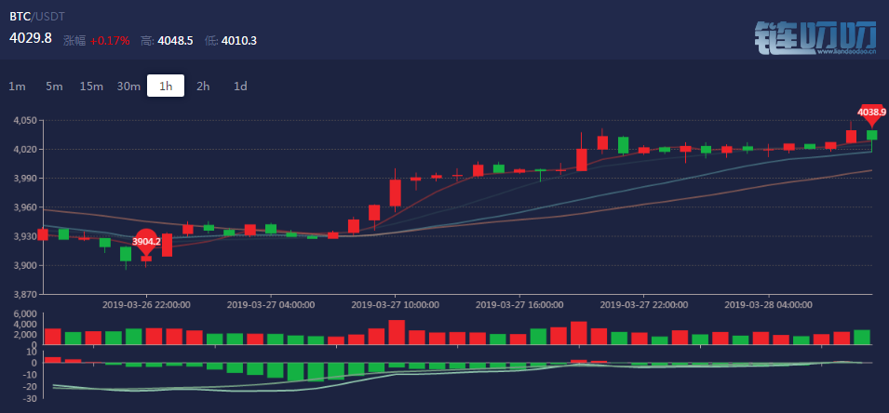This screenshot has height=413, width=889.
Task: Click the 3,960 price axis label
Action: pyautogui.click(x=25, y=207)
